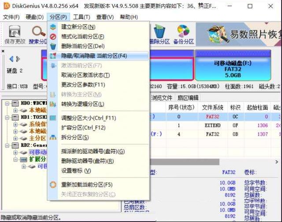Choose 重新加载当前分区(F5) menu entry

98,185
